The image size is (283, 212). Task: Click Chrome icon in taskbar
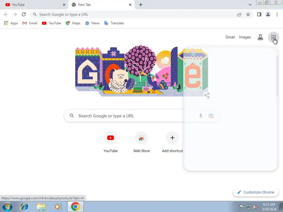coord(75,206)
